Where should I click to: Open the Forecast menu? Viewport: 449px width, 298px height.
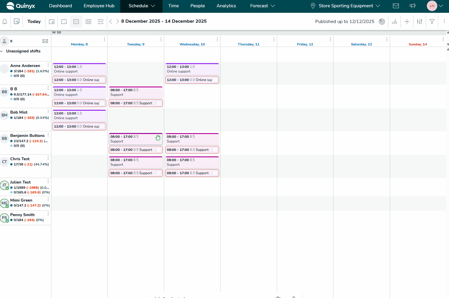[x=263, y=6]
